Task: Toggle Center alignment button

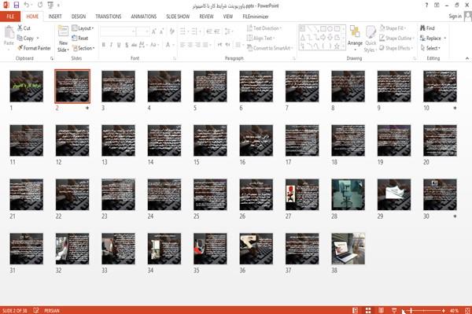Action: 190,45
